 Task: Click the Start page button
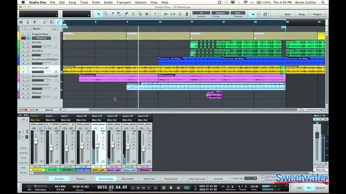coord(287,15)
